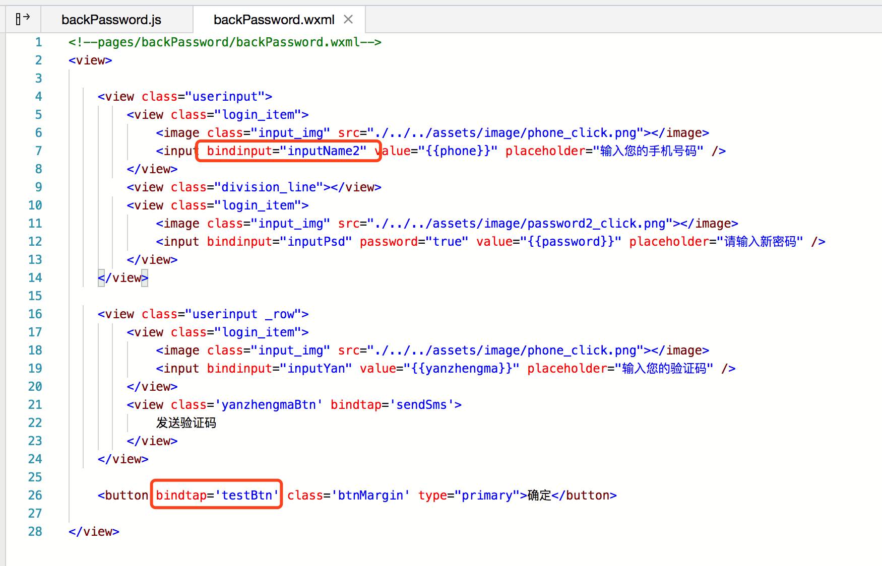Click line number 21 in the gutter

click(35, 405)
